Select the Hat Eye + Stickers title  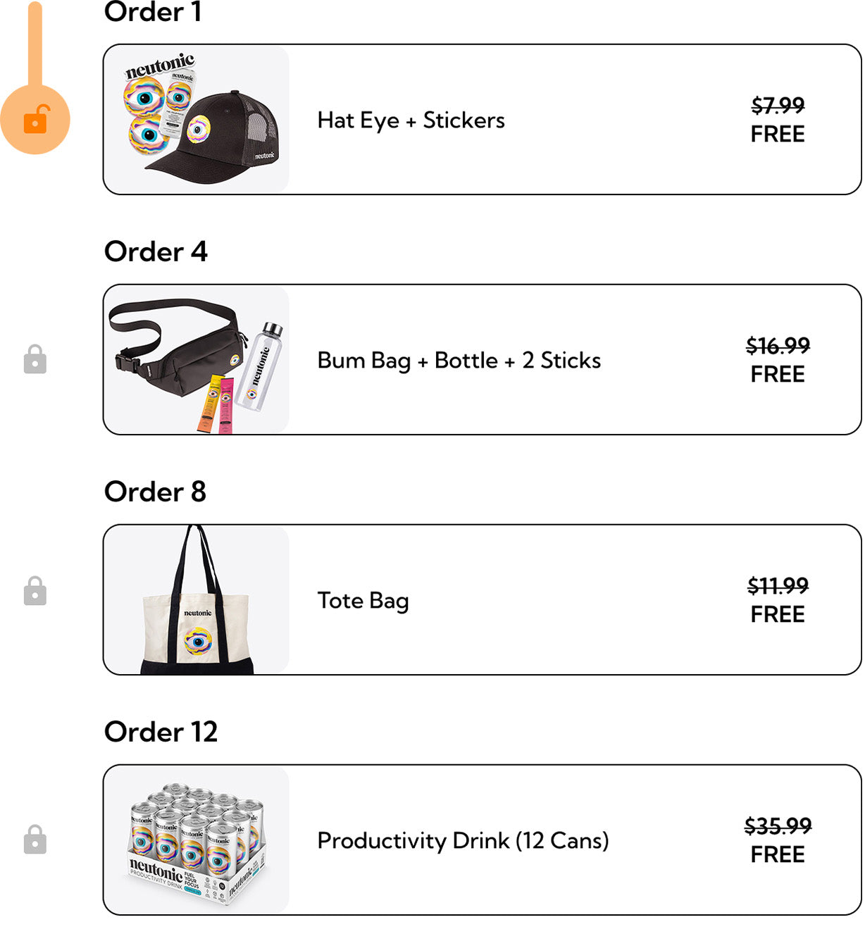tap(411, 120)
